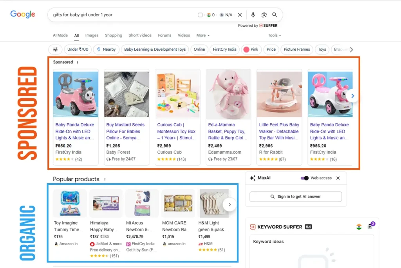Click Baby Forest seller name
This screenshot has width=401, height=268.
pos(118,152)
